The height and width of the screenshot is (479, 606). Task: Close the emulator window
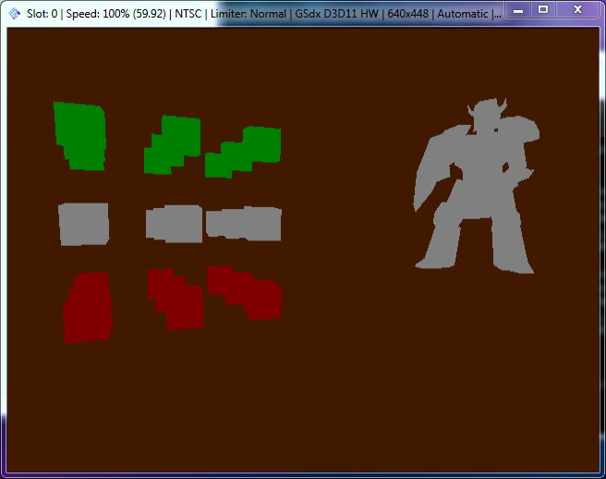click(578, 9)
